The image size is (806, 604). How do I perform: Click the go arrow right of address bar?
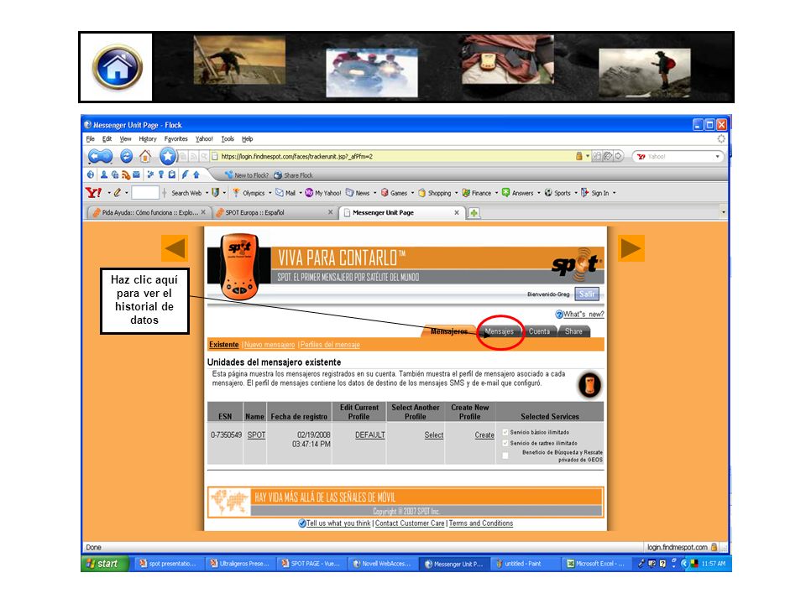[619, 156]
